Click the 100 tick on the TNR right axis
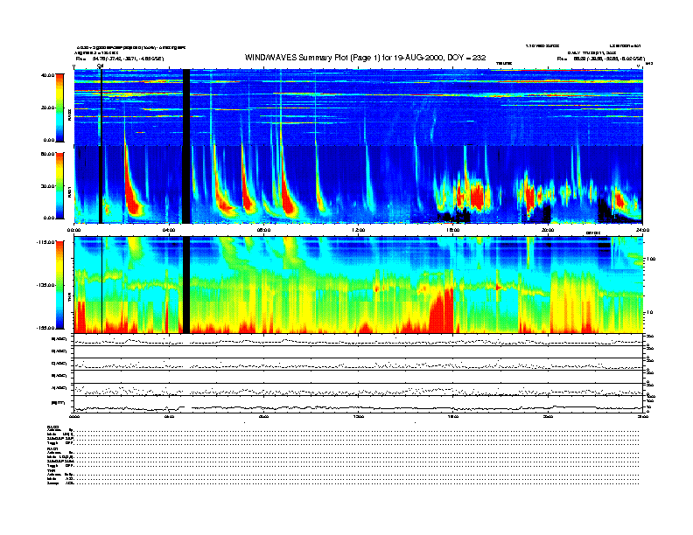 click(651, 259)
